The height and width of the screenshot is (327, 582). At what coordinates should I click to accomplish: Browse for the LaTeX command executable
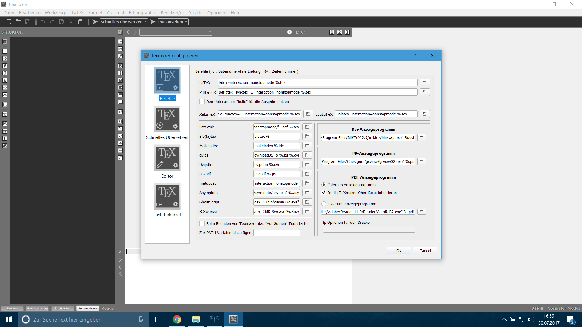pyautogui.click(x=425, y=82)
